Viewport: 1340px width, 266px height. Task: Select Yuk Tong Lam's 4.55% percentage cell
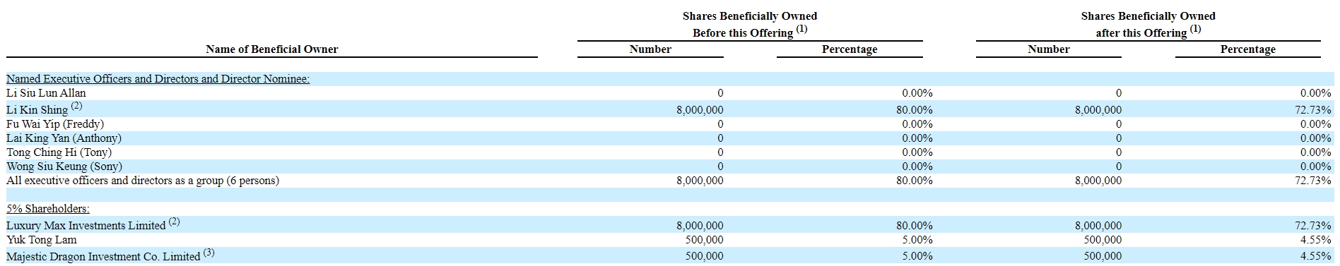pos(1318,240)
